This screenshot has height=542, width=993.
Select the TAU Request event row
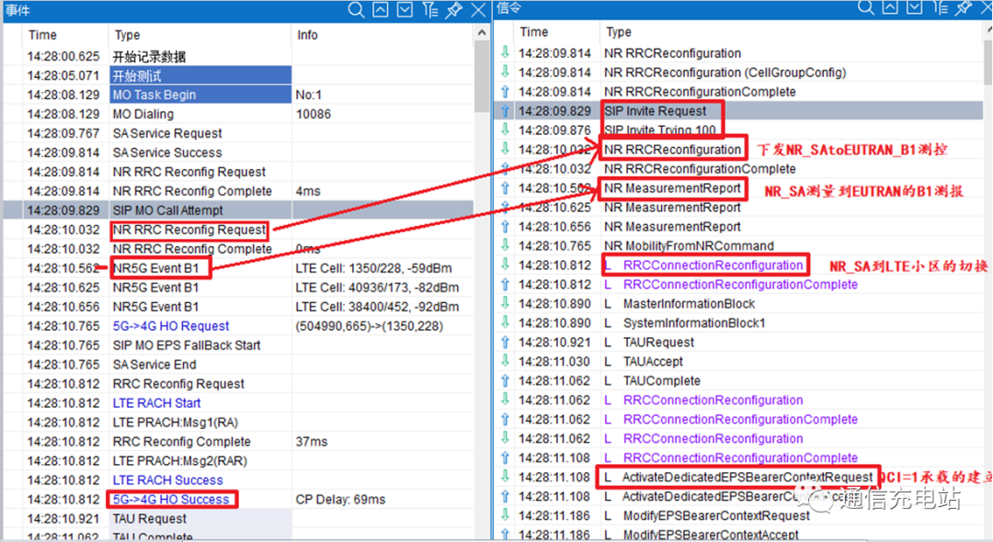[x=237, y=519]
